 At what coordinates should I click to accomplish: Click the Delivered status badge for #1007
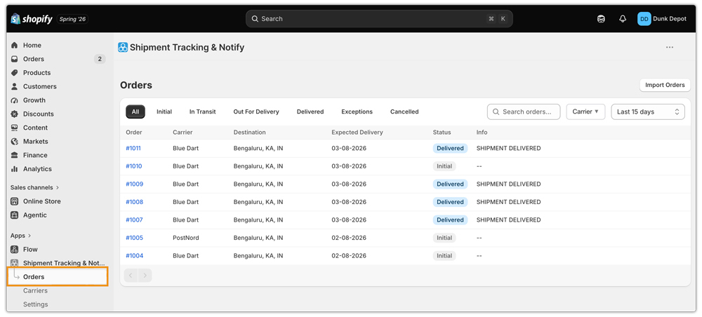450,220
